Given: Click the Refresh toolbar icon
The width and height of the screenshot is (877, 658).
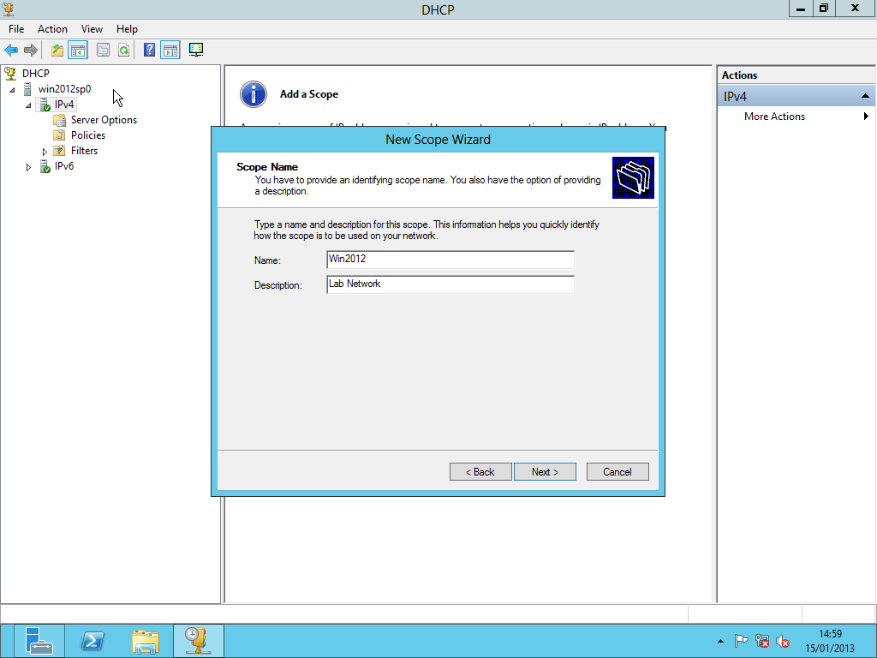Looking at the screenshot, I should click(x=124, y=51).
